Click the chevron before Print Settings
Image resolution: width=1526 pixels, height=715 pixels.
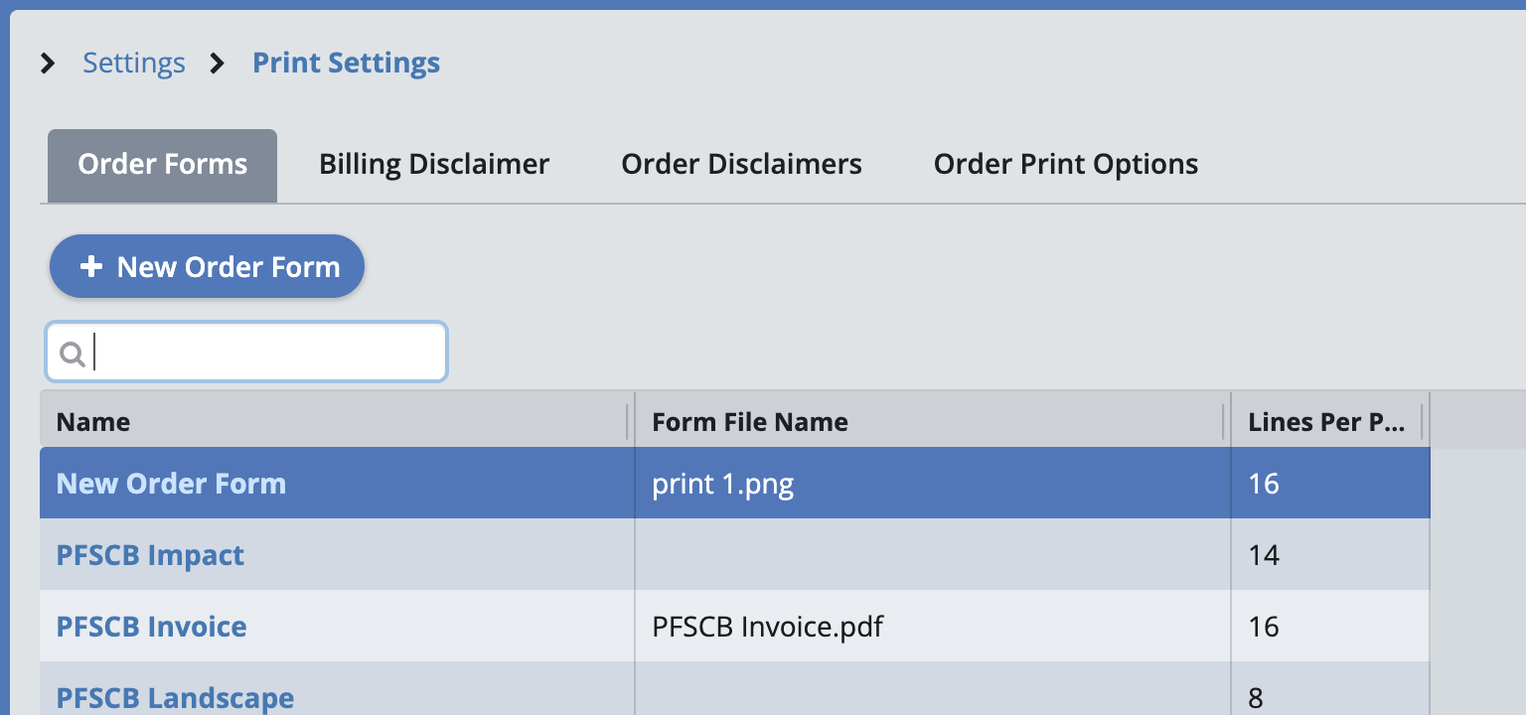[x=218, y=64]
